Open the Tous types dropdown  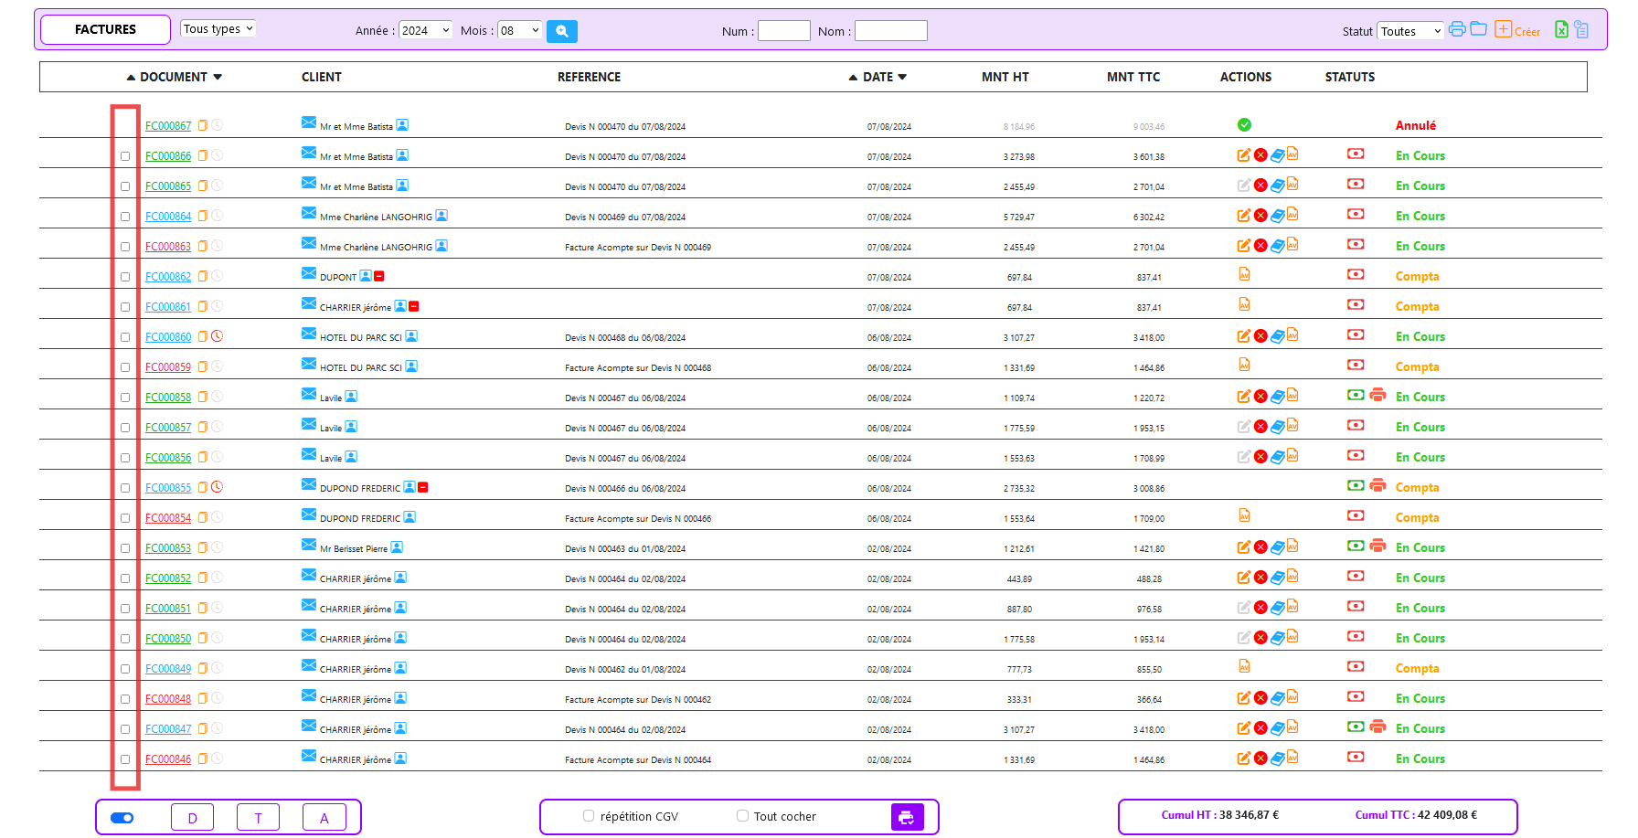(218, 29)
